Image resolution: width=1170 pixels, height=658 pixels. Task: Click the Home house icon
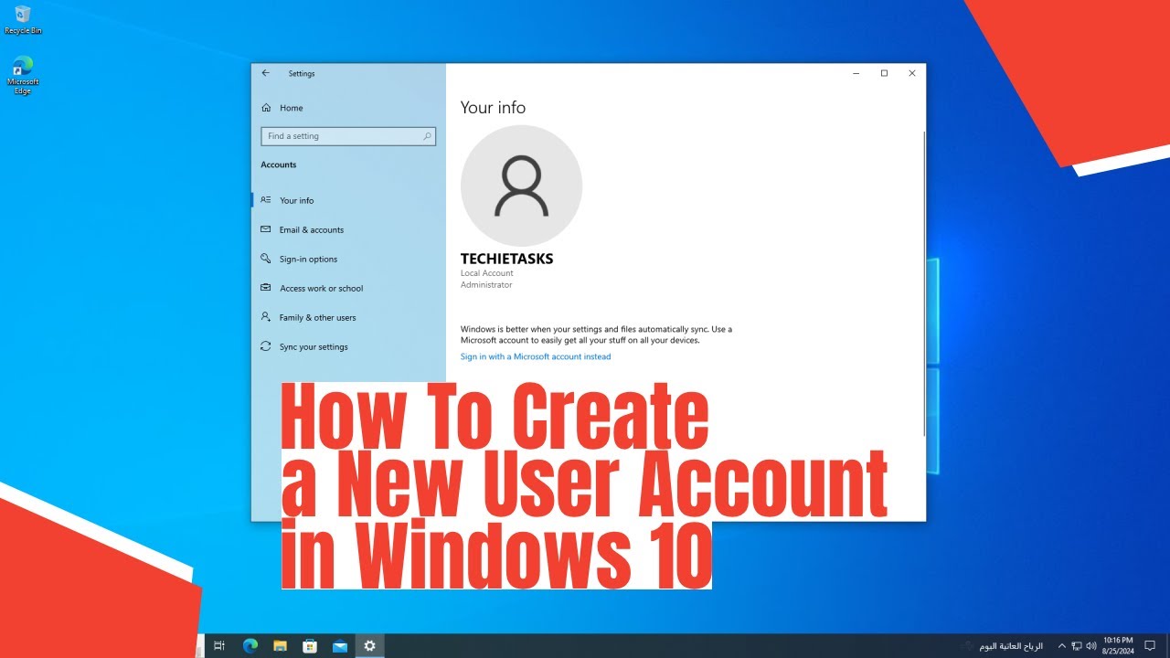coord(266,108)
